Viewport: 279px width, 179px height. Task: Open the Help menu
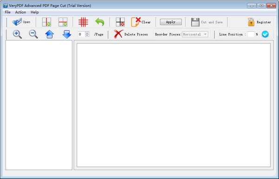34,12
